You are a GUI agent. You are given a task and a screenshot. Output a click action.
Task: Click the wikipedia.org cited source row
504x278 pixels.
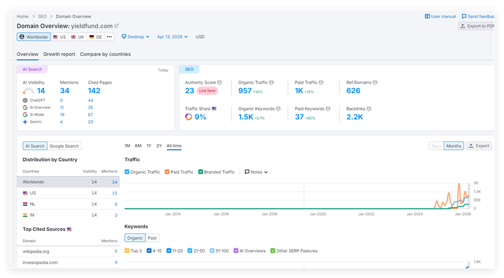(x=68, y=252)
